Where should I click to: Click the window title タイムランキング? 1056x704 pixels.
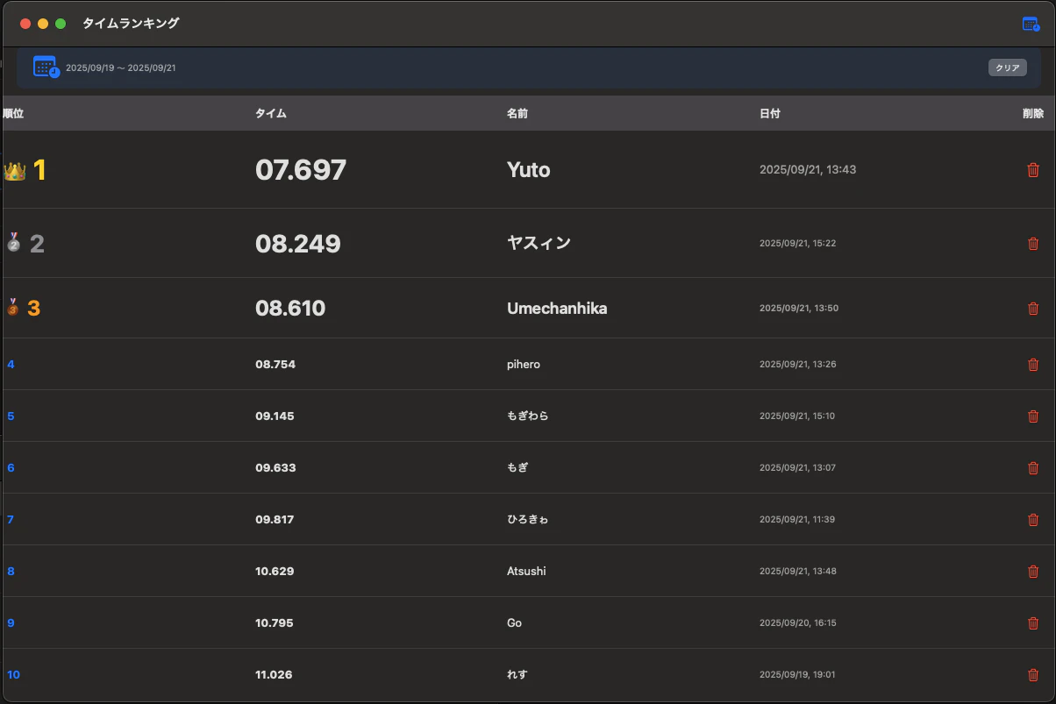pos(131,24)
